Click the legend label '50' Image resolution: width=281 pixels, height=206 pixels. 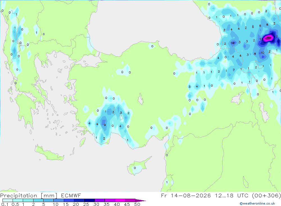137,204
